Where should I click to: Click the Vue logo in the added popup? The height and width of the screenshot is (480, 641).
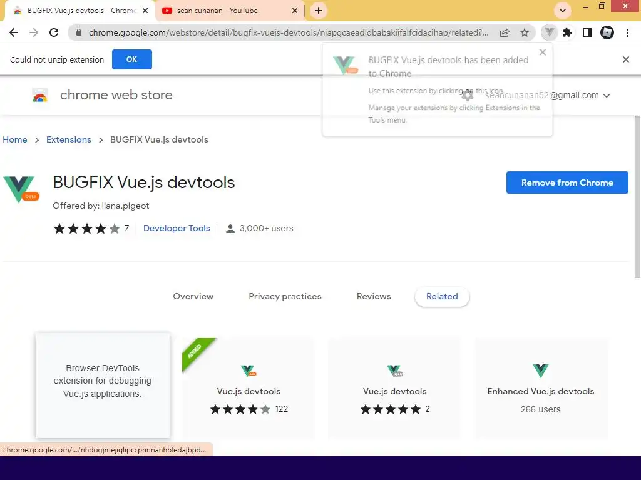[345, 65]
